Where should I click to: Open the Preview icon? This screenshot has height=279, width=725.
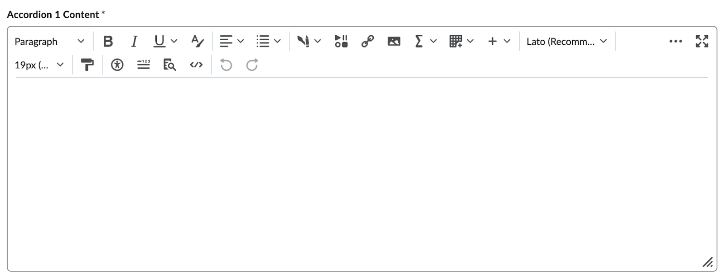(169, 65)
